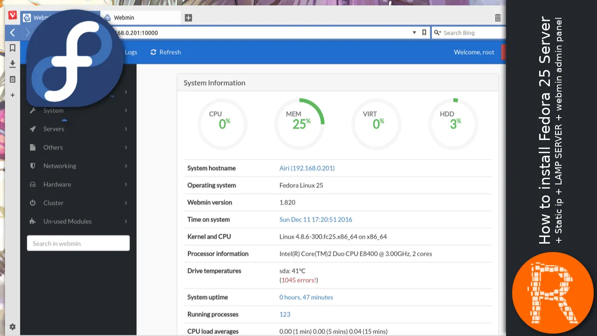Click the Logs link in header

click(x=131, y=52)
